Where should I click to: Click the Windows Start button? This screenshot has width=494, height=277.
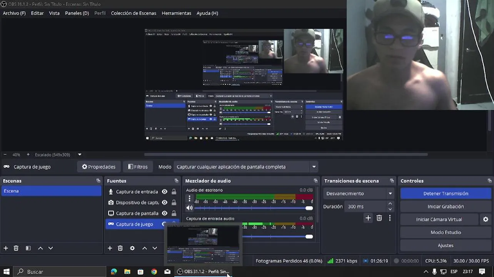tap(7, 272)
